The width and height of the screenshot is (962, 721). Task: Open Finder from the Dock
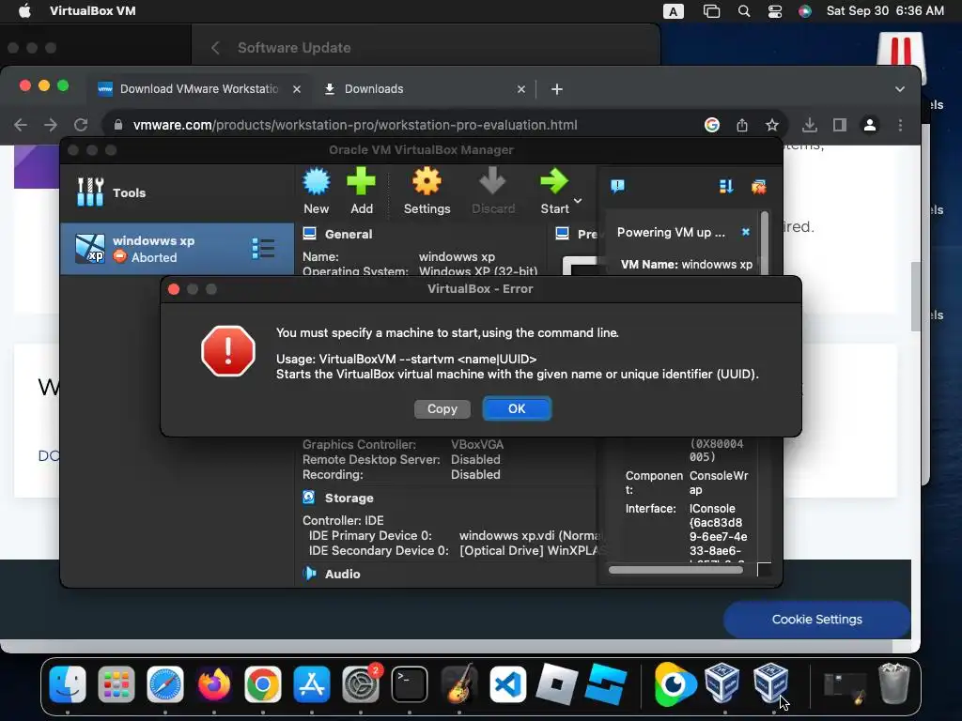point(68,684)
